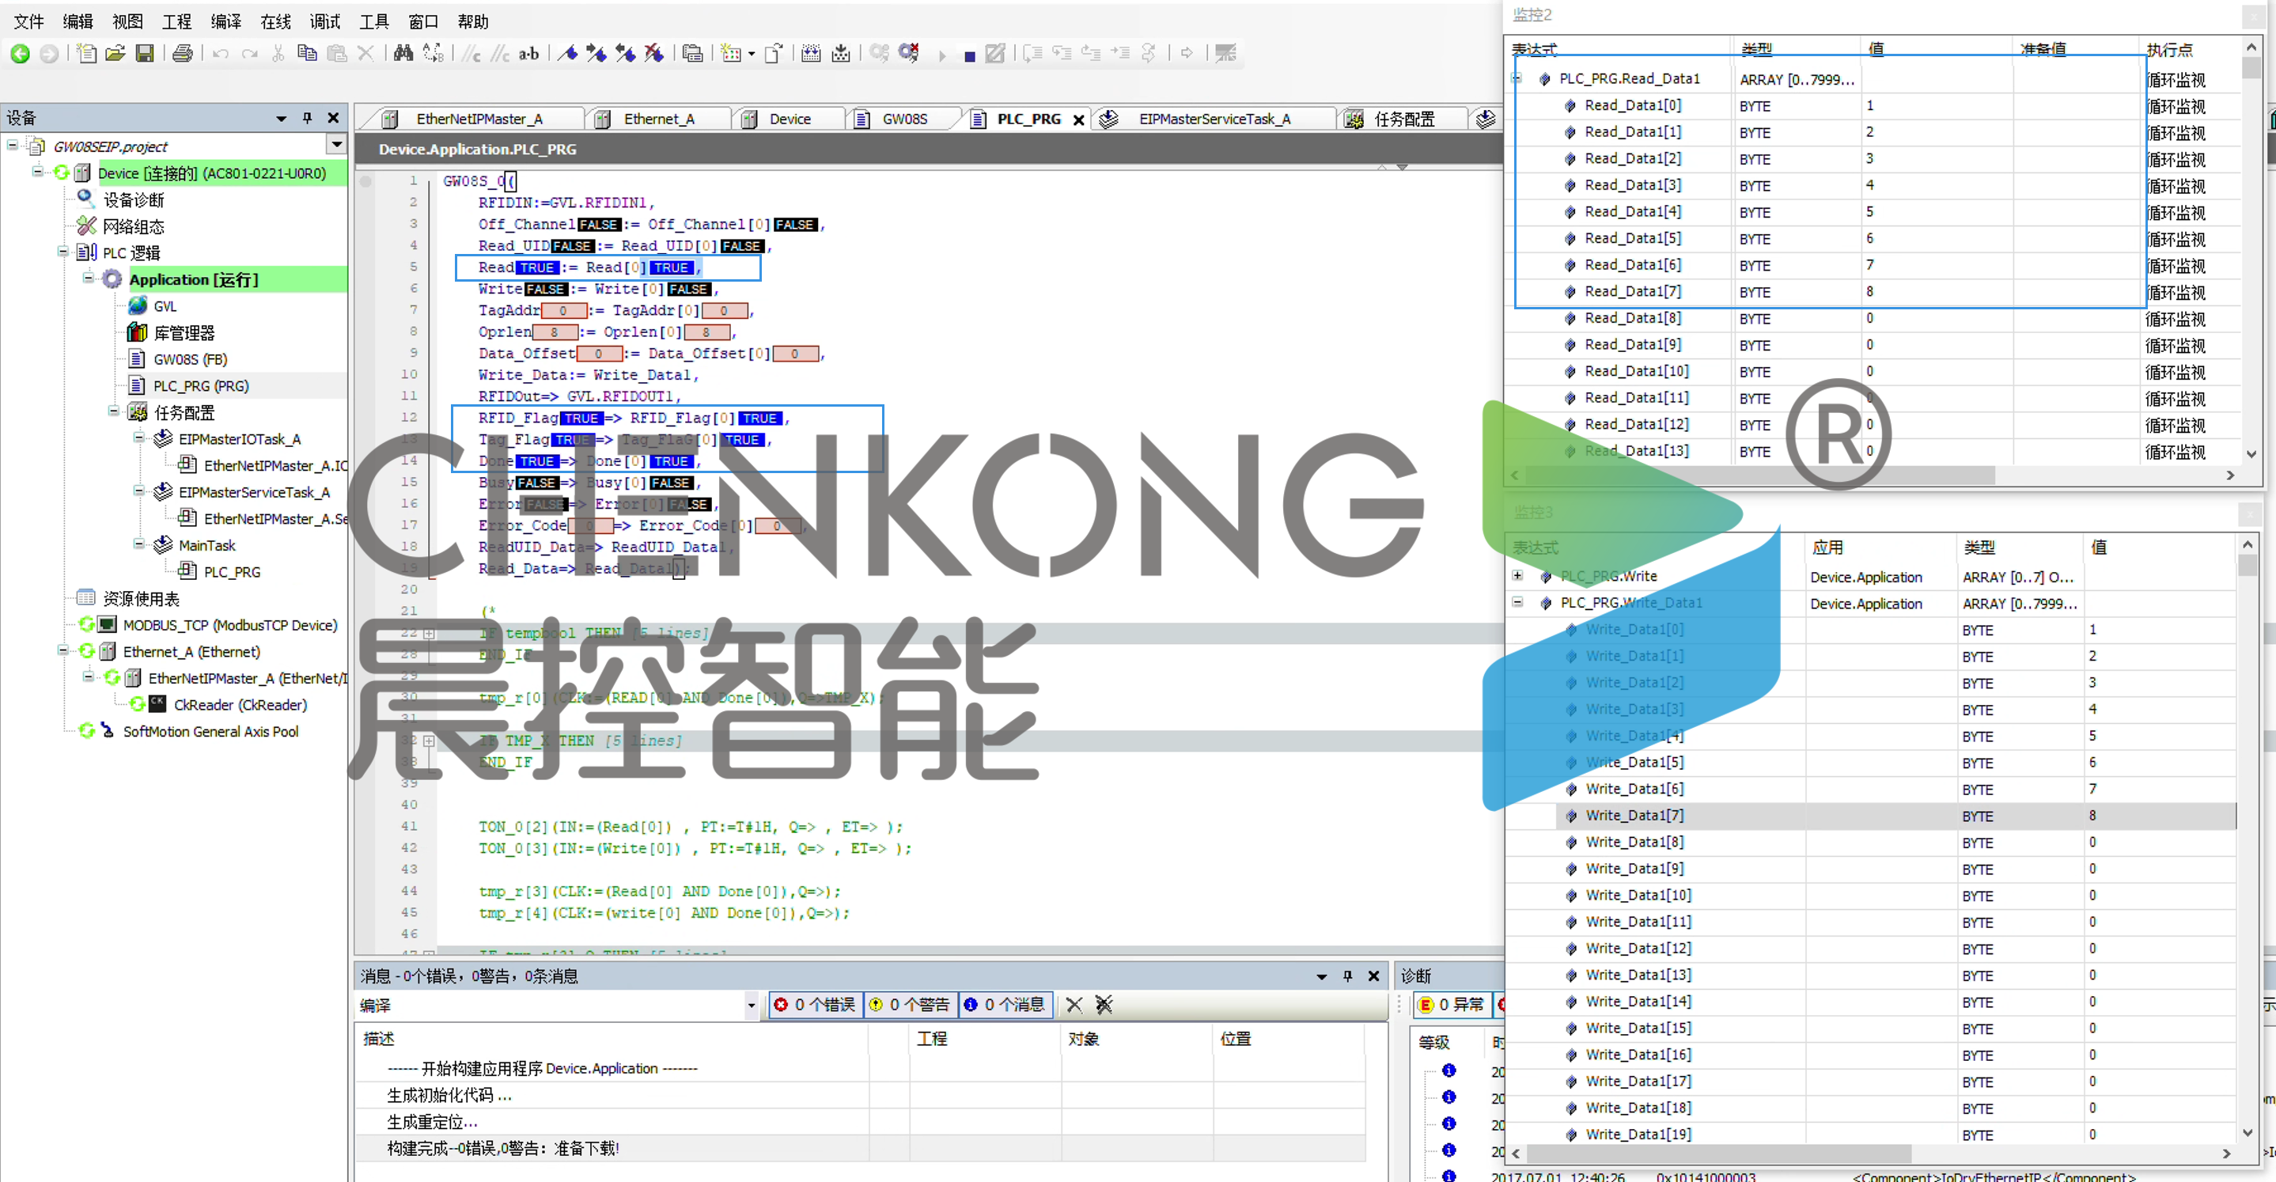Collapse the PLC 逻辑 tree node
The width and height of the screenshot is (2276, 1182).
pyautogui.click(x=62, y=252)
